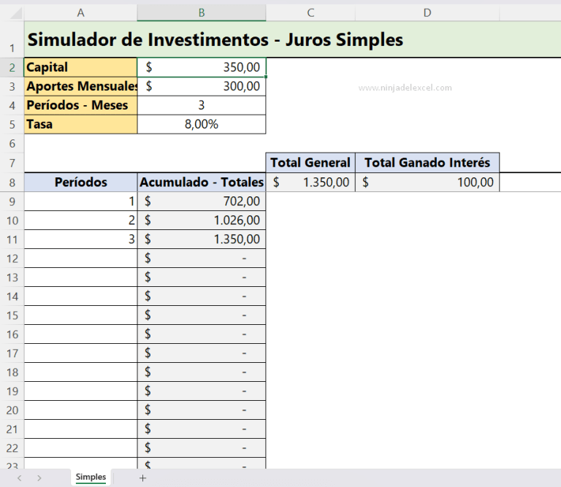The image size is (561, 487).
Task: Select the 1.026,00 accumulated cell
Action: click(x=202, y=221)
